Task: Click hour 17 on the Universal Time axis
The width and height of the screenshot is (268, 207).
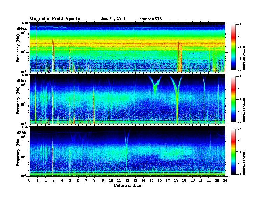Action: (168, 180)
